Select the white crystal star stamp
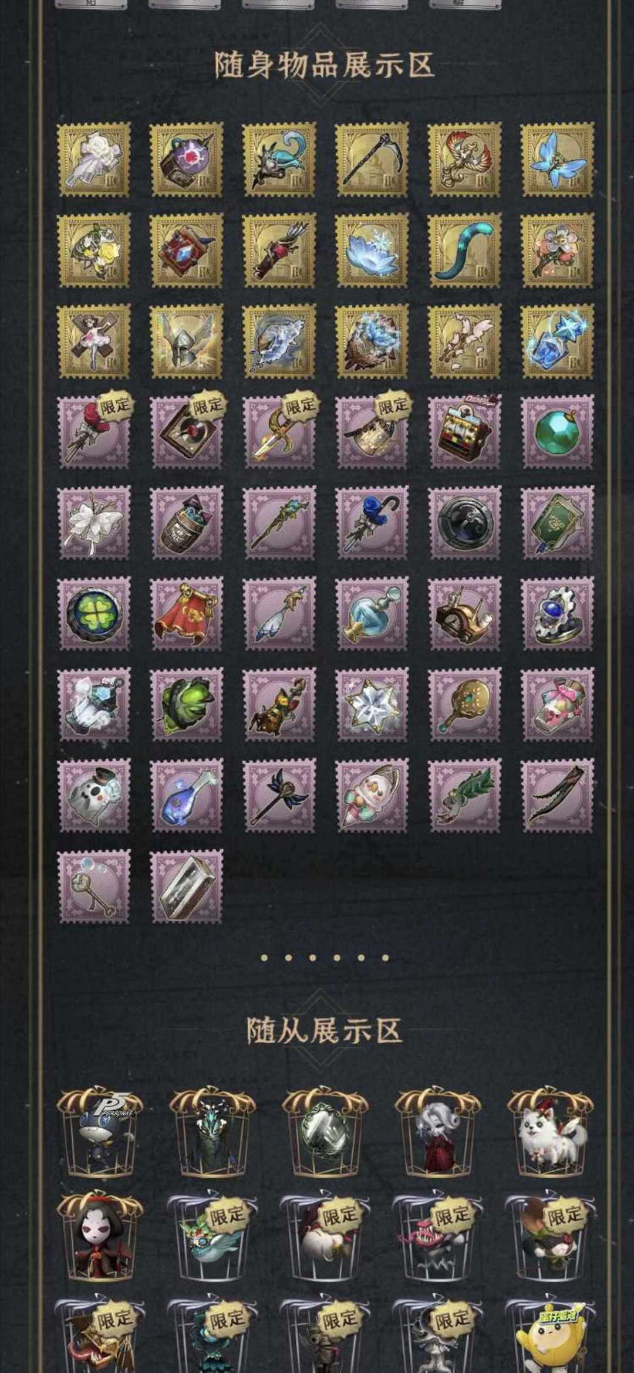Viewport: 634px width, 1373px height. (x=372, y=705)
